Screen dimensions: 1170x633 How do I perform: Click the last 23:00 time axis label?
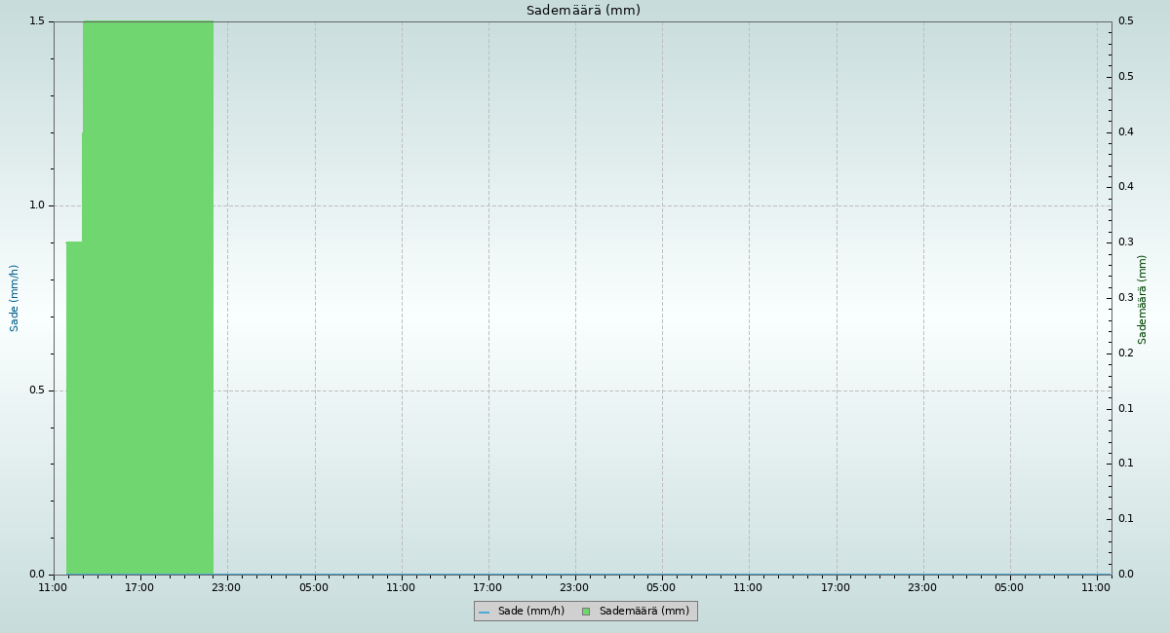pos(922,587)
